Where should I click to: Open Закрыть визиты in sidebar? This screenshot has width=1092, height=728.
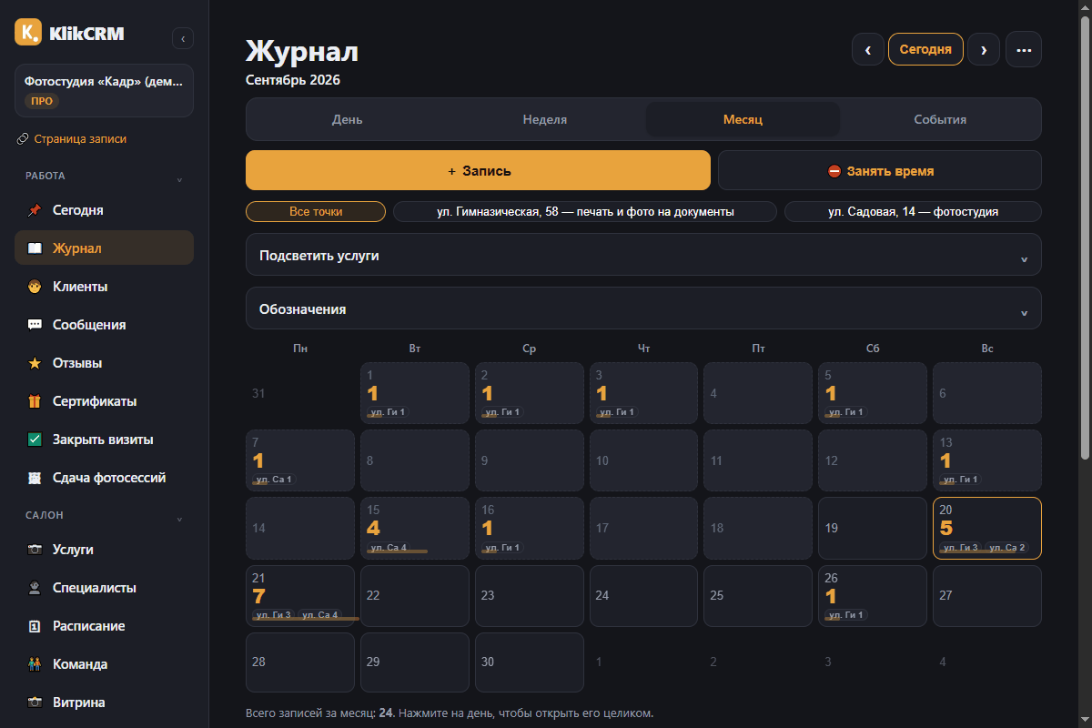104,440
